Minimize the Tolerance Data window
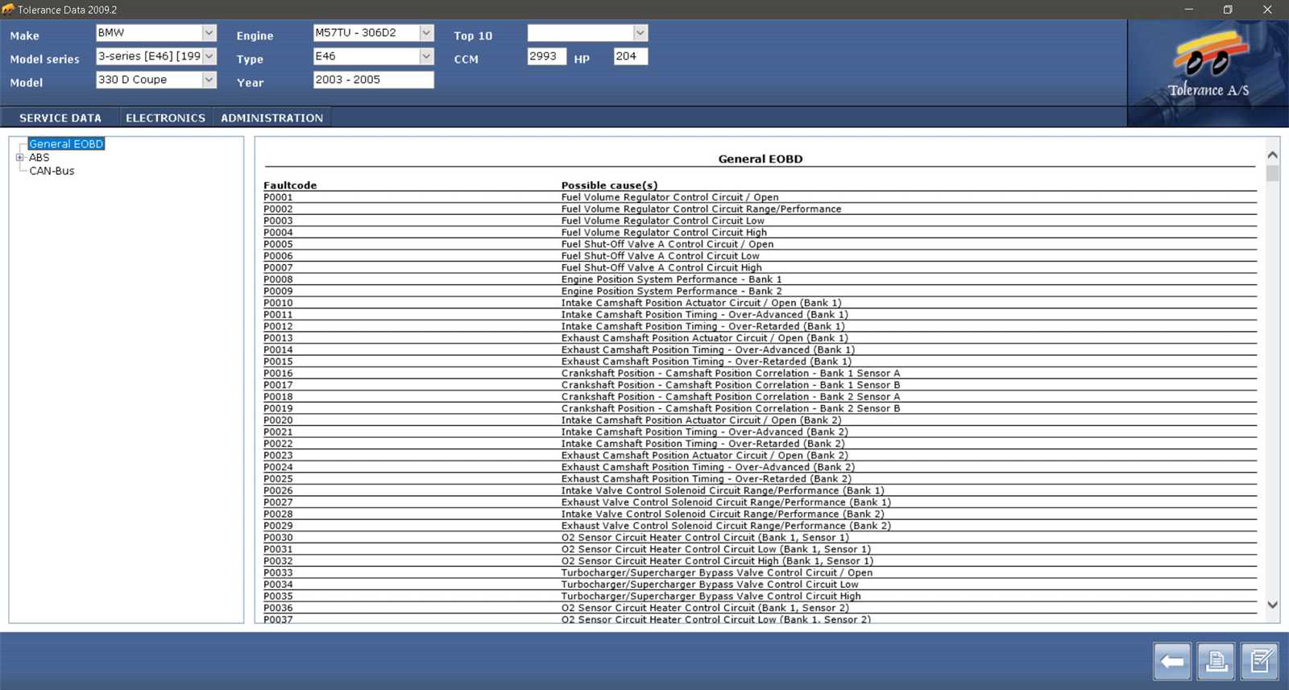The width and height of the screenshot is (1289, 690). tap(1188, 10)
